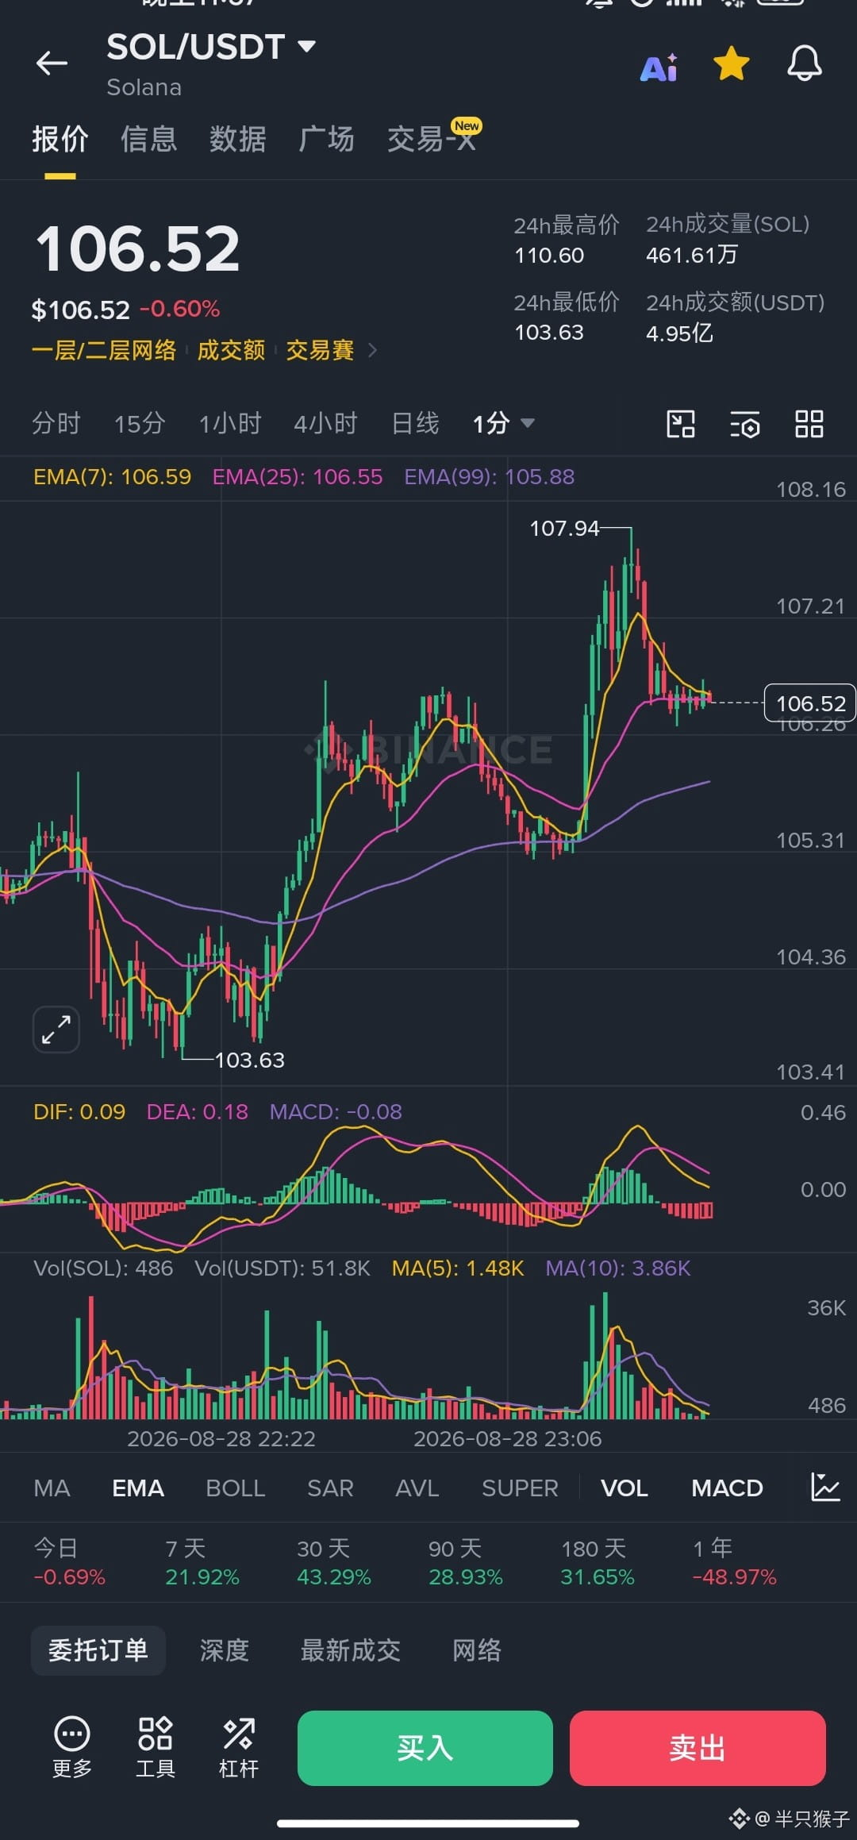The image size is (857, 1840).
Task: Select the MA indicator
Action: tap(52, 1488)
